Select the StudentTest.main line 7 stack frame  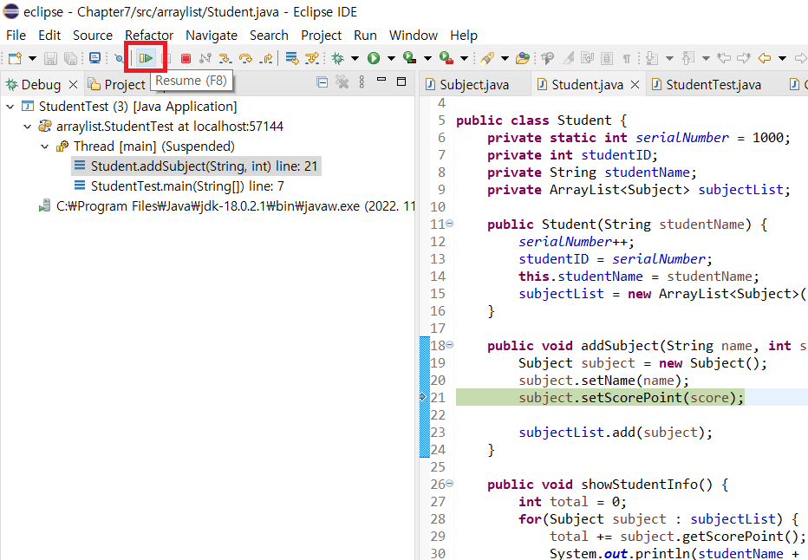coord(179,186)
